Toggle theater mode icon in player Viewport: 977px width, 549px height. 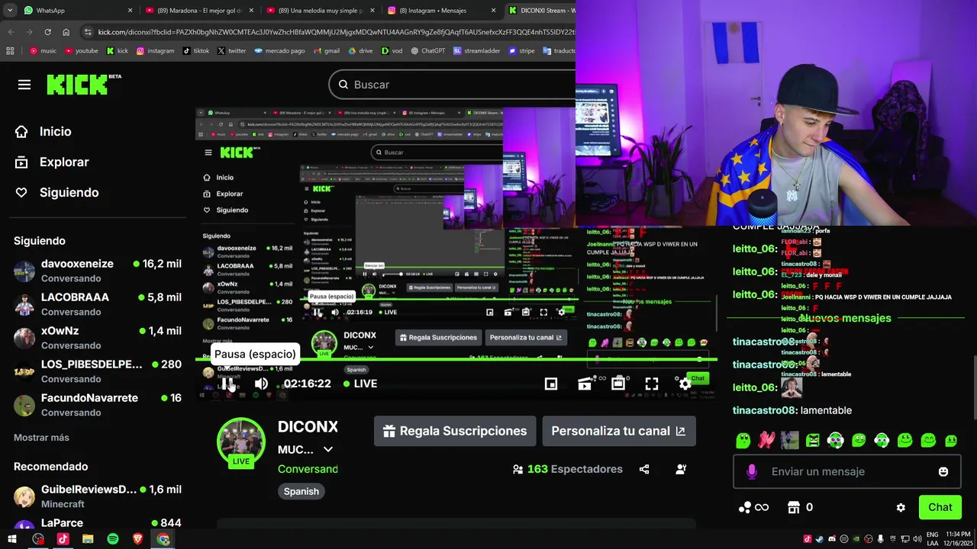coord(618,384)
